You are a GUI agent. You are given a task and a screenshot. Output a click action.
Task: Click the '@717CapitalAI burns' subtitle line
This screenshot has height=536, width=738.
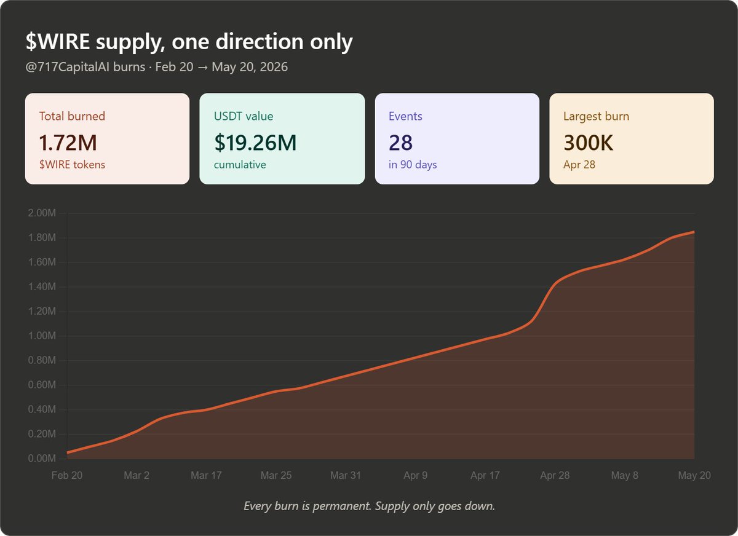(156, 66)
